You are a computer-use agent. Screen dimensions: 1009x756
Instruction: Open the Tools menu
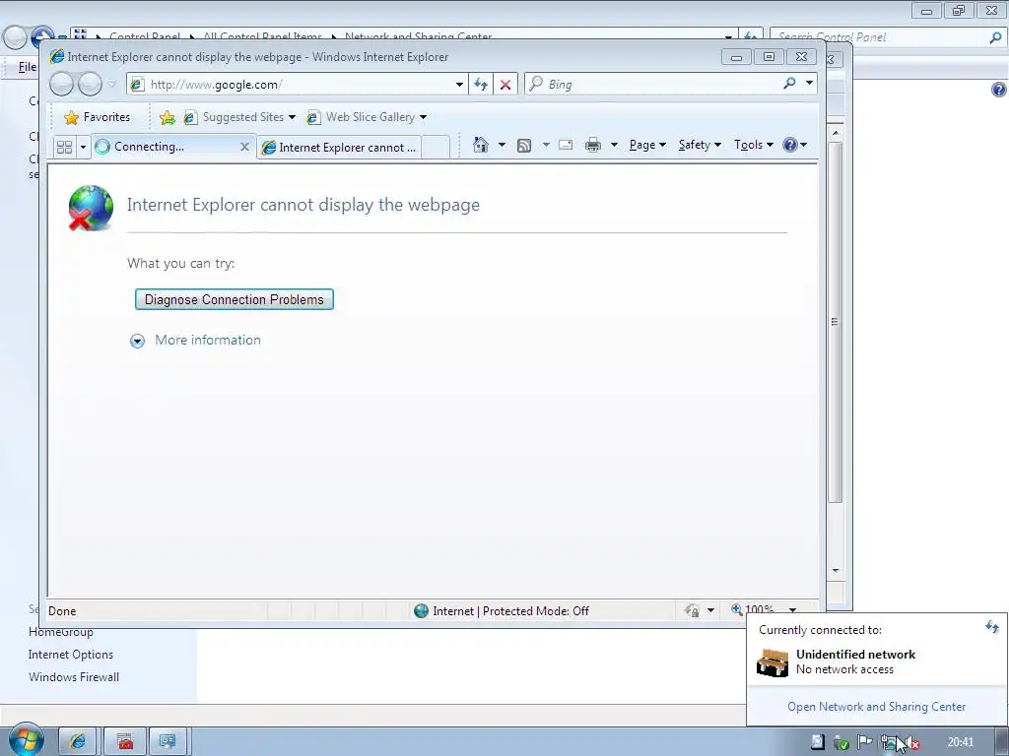(754, 145)
